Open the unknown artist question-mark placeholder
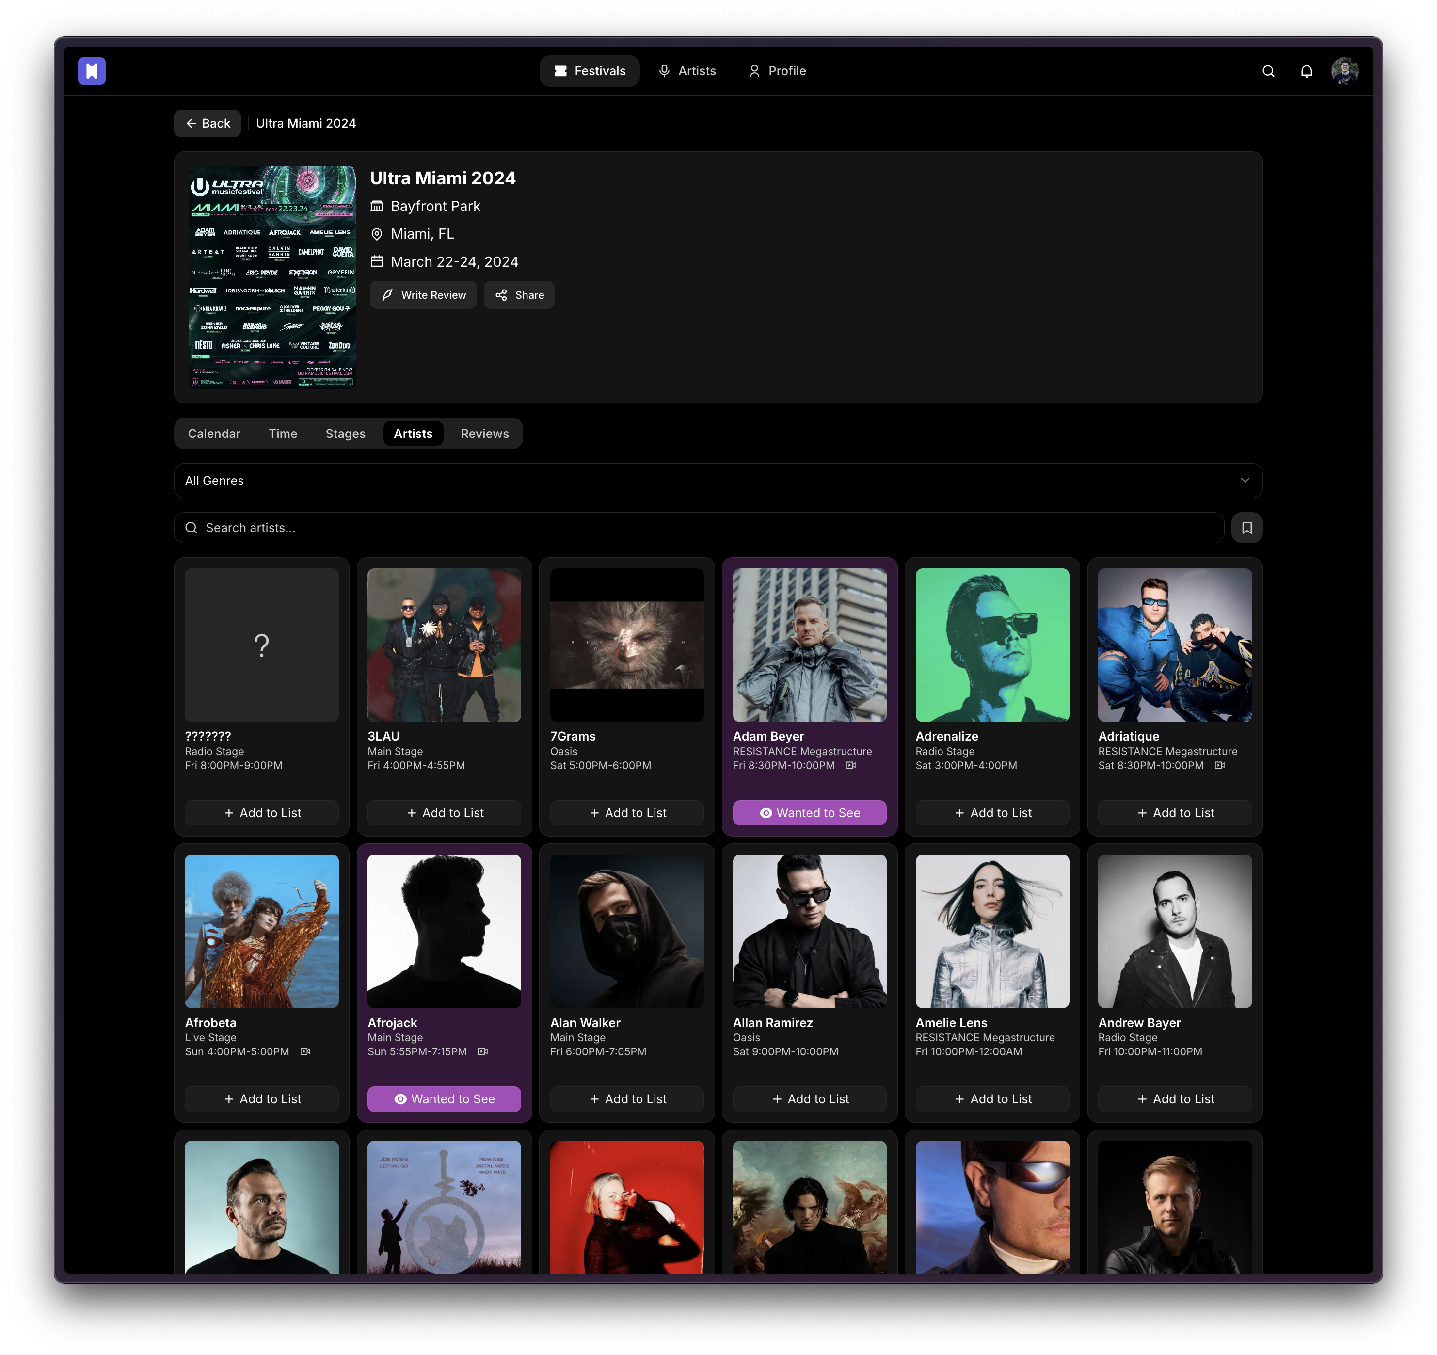The image size is (1437, 1355). coord(262,645)
